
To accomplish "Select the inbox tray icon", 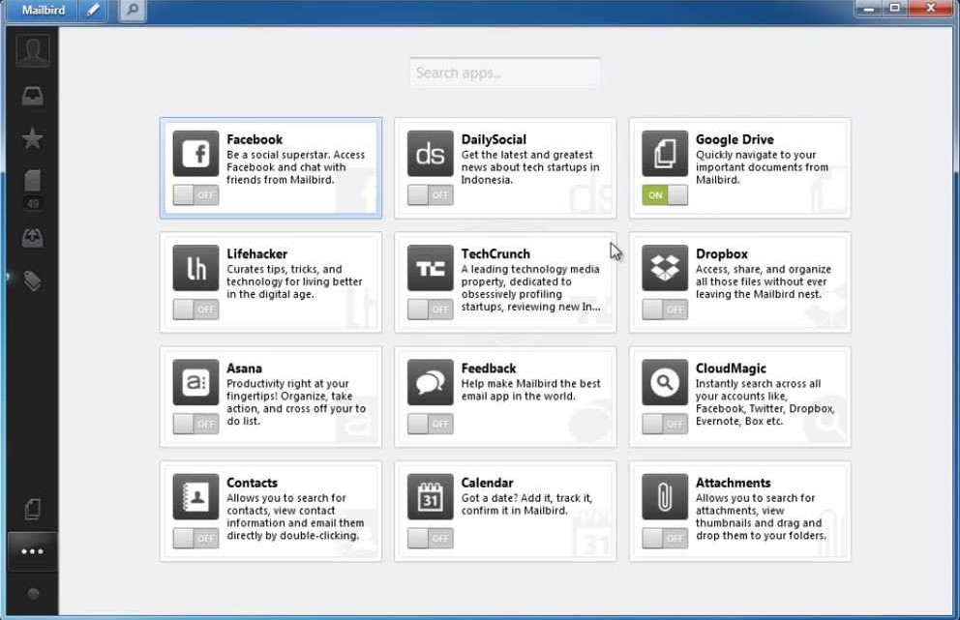I will coord(32,94).
